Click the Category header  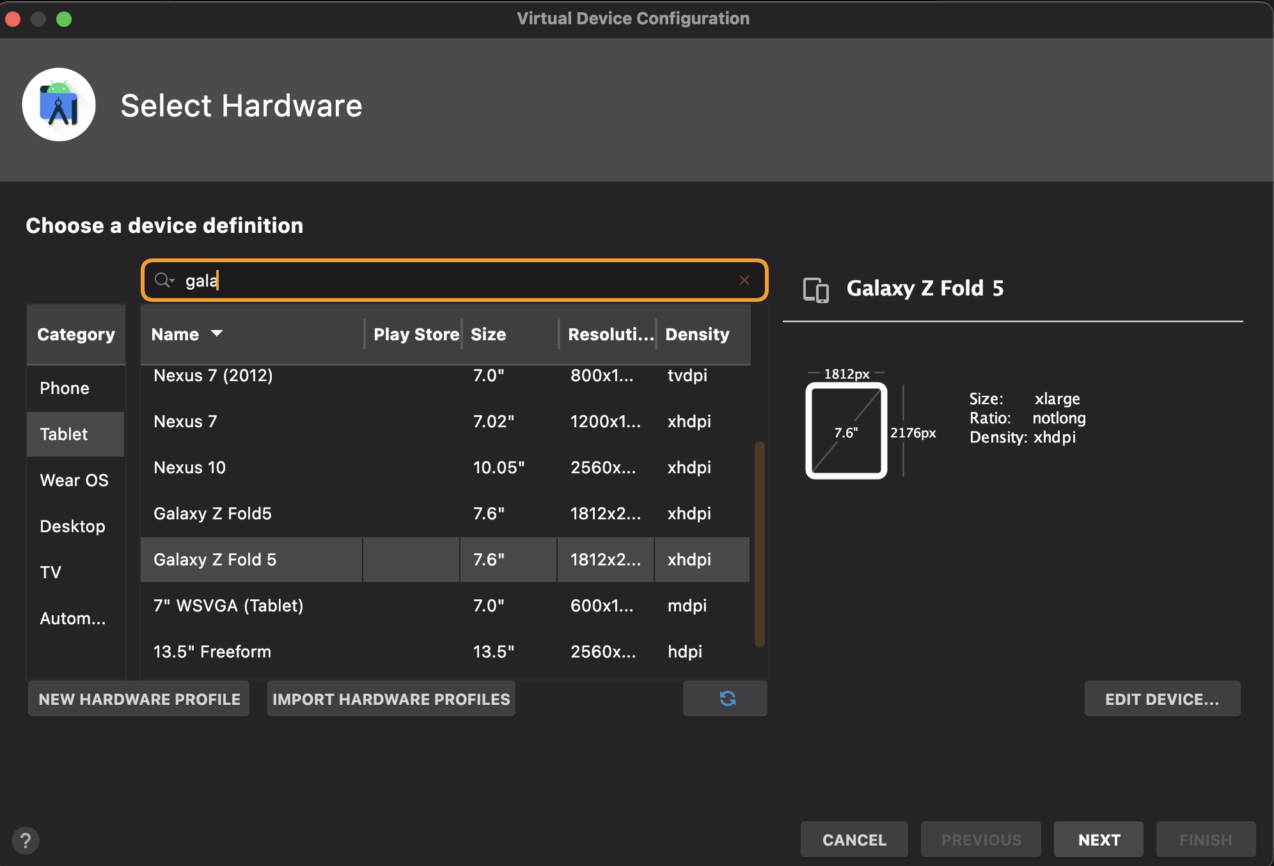pyautogui.click(x=76, y=334)
